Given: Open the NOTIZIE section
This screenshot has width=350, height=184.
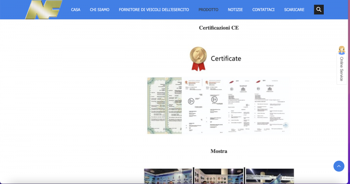Looking at the screenshot, I should (235, 10).
